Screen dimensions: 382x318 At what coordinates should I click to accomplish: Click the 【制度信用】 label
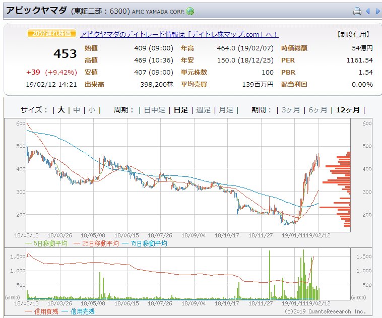(x=353, y=34)
